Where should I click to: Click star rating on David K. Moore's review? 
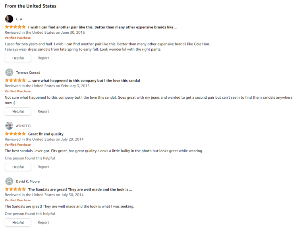point(15,189)
